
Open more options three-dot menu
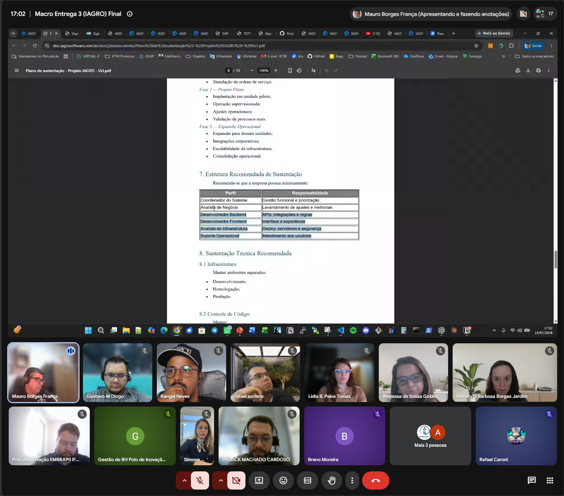(352, 480)
